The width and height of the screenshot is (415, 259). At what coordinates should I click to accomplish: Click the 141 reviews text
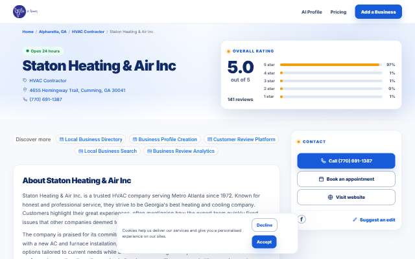(x=241, y=99)
